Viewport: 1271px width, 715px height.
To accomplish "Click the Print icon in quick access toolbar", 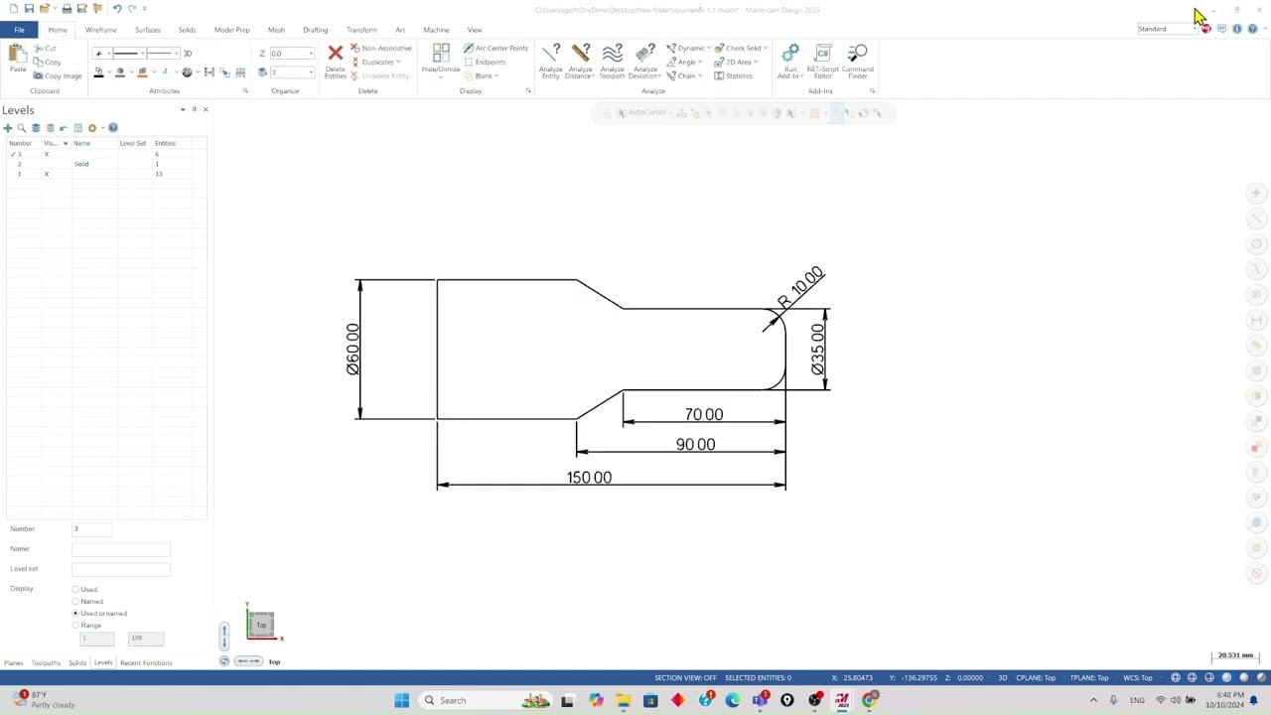I will tap(67, 9).
